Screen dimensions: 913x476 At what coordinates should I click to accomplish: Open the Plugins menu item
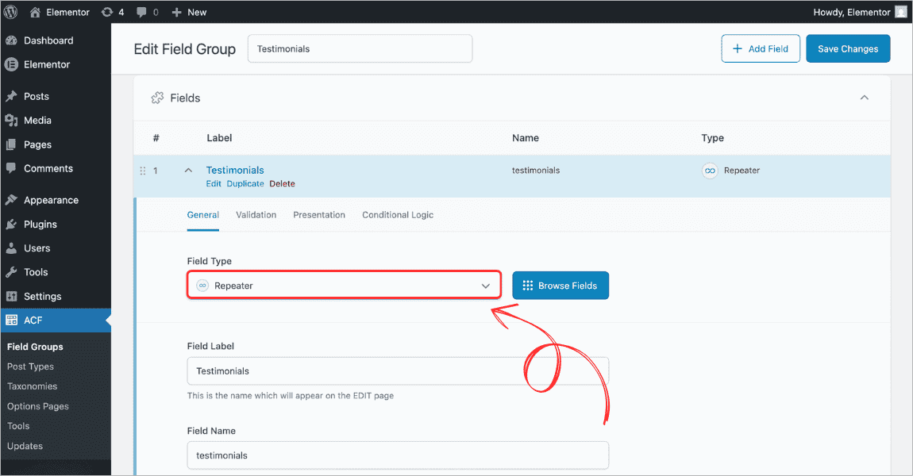click(56, 224)
